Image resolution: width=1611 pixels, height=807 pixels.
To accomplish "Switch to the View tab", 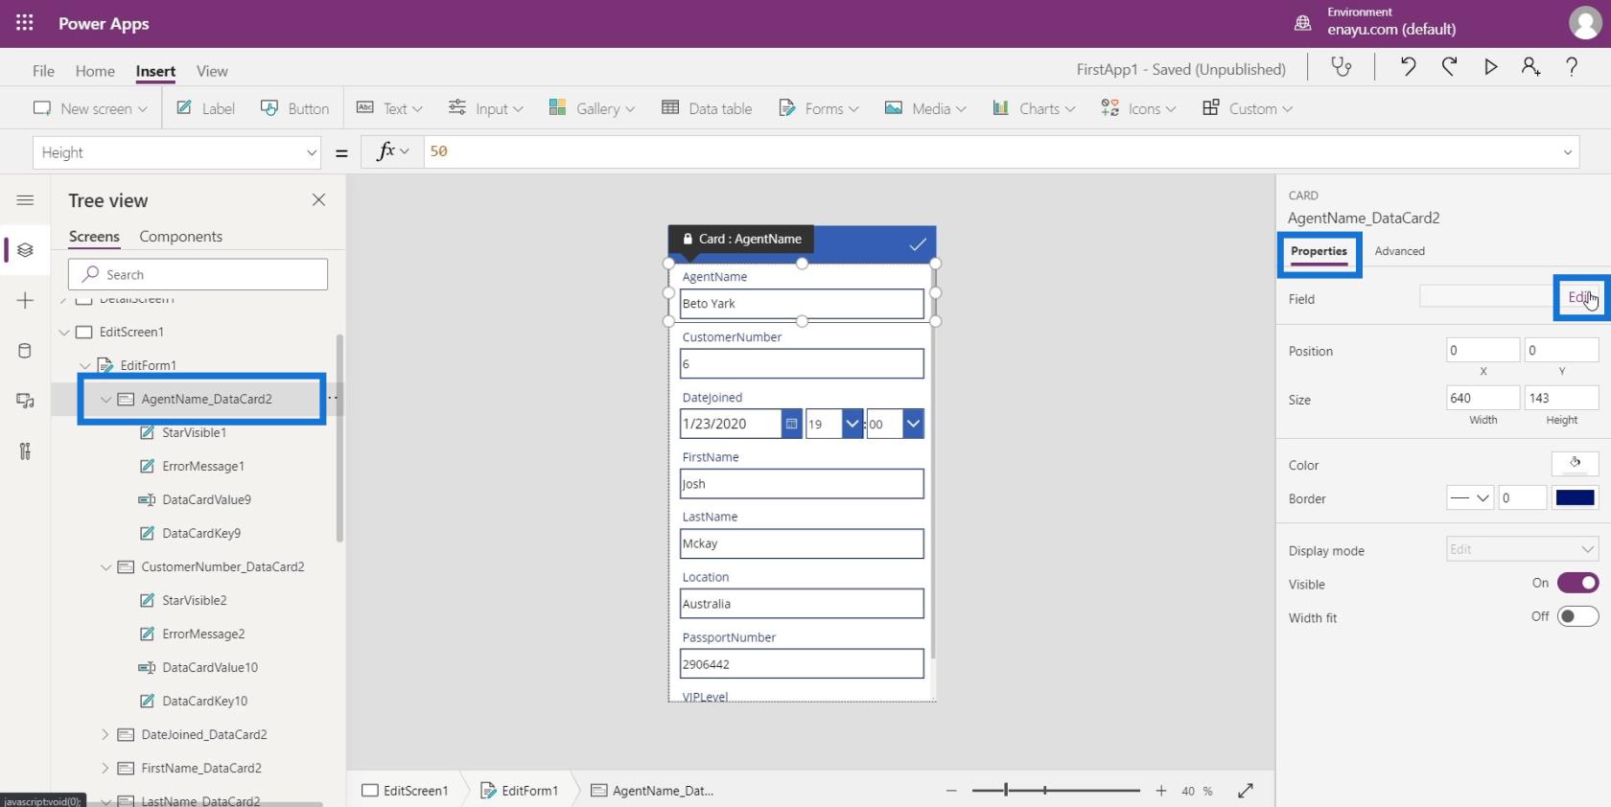I will pos(212,71).
